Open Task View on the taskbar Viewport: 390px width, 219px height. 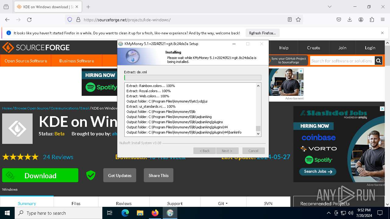[110, 213]
